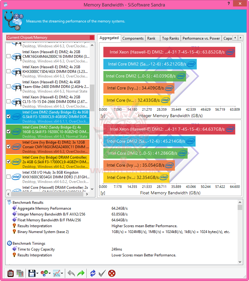The width and height of the screenshot is (249, 281).
Task: Click the Float Memory Bandwidth diamond icon
Action: click(x=14, y=220)
